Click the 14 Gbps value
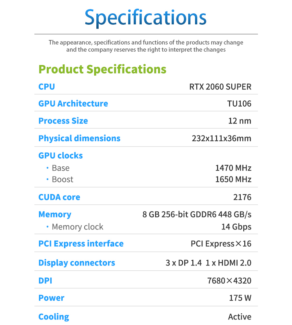 (236, 227)
